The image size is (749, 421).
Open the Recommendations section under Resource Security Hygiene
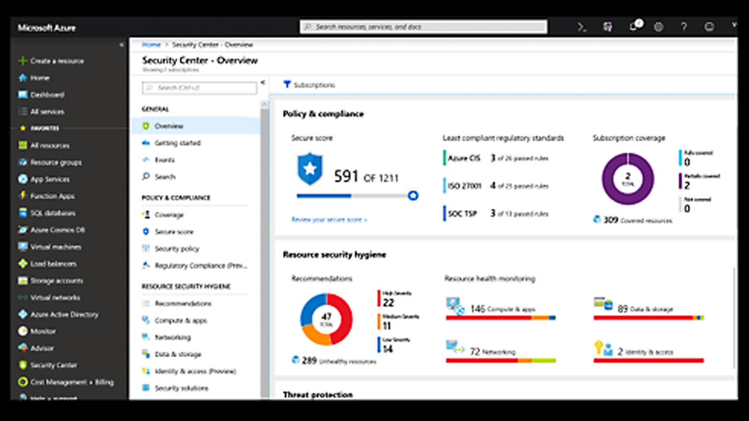click(182, 303)
